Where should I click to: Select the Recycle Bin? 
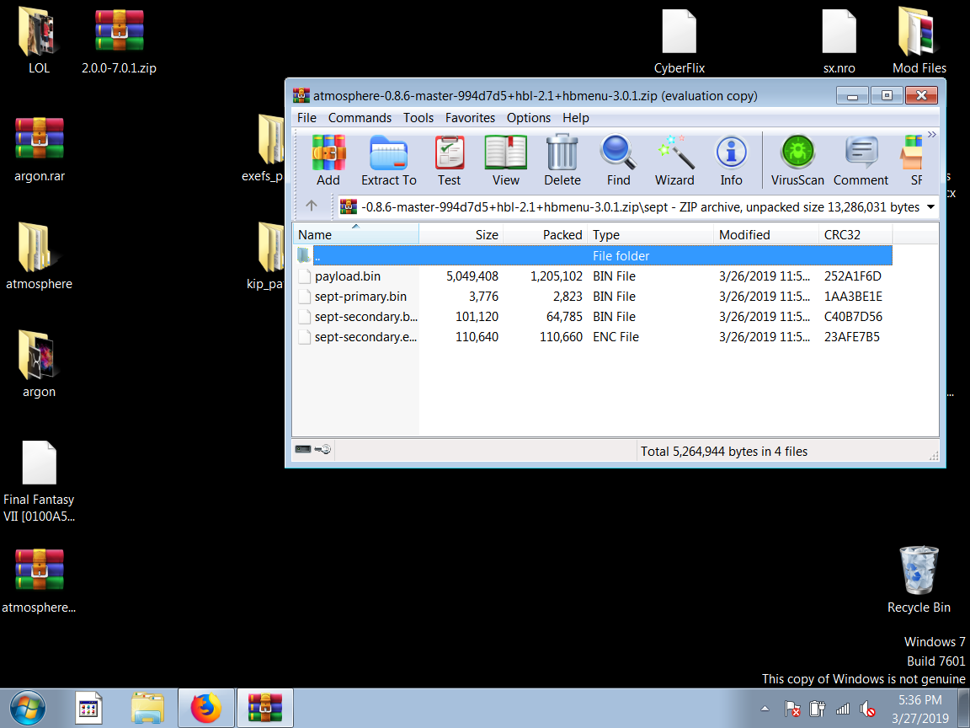coord(919,580)
